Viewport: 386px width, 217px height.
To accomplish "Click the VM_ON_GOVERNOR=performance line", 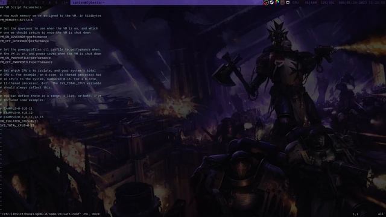I will [24, 37].
